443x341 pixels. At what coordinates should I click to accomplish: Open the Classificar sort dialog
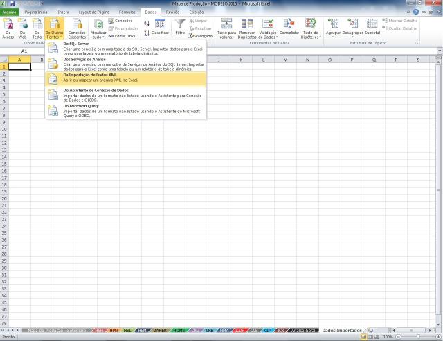pyautogui.click(x=160, y=28)
